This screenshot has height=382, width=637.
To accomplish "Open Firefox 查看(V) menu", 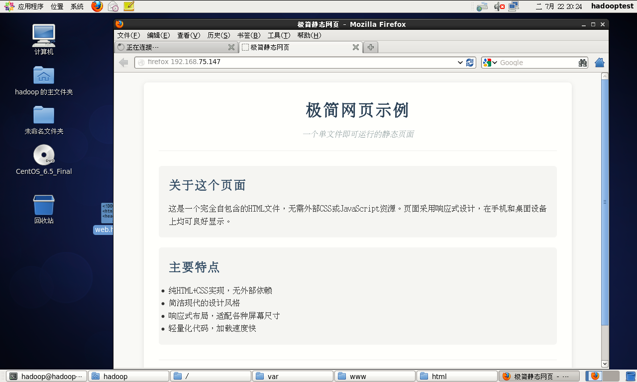I will click(x=189, y=35).
